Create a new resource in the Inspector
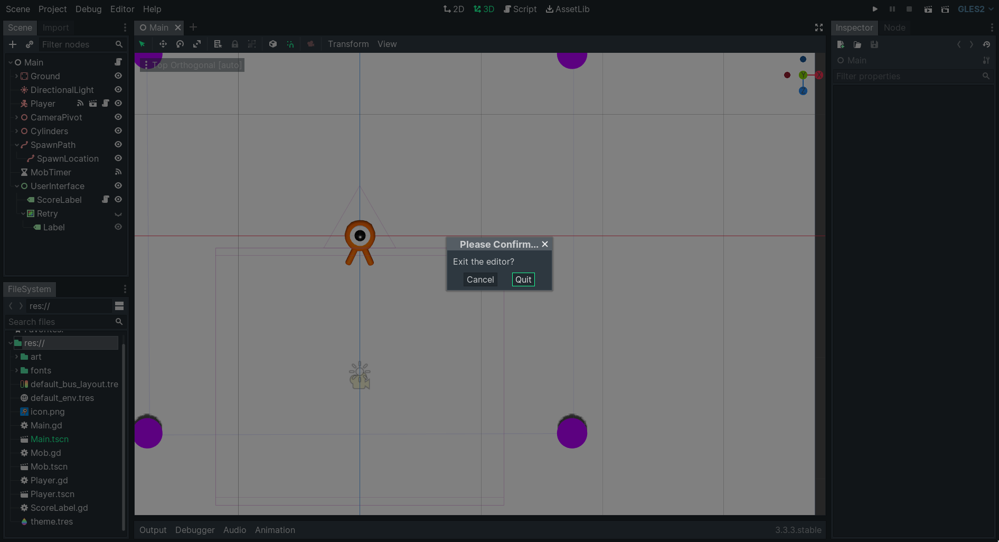This screenshot has width=999, height=542. (x=840, y=44)
